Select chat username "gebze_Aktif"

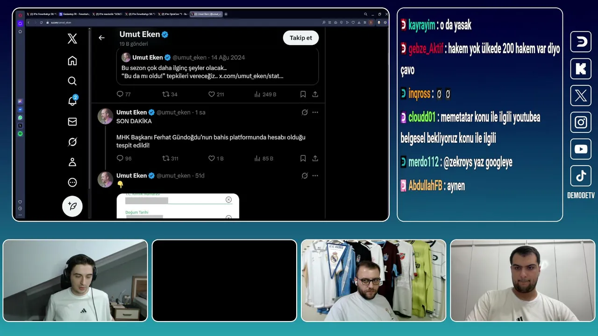(426, 48)
